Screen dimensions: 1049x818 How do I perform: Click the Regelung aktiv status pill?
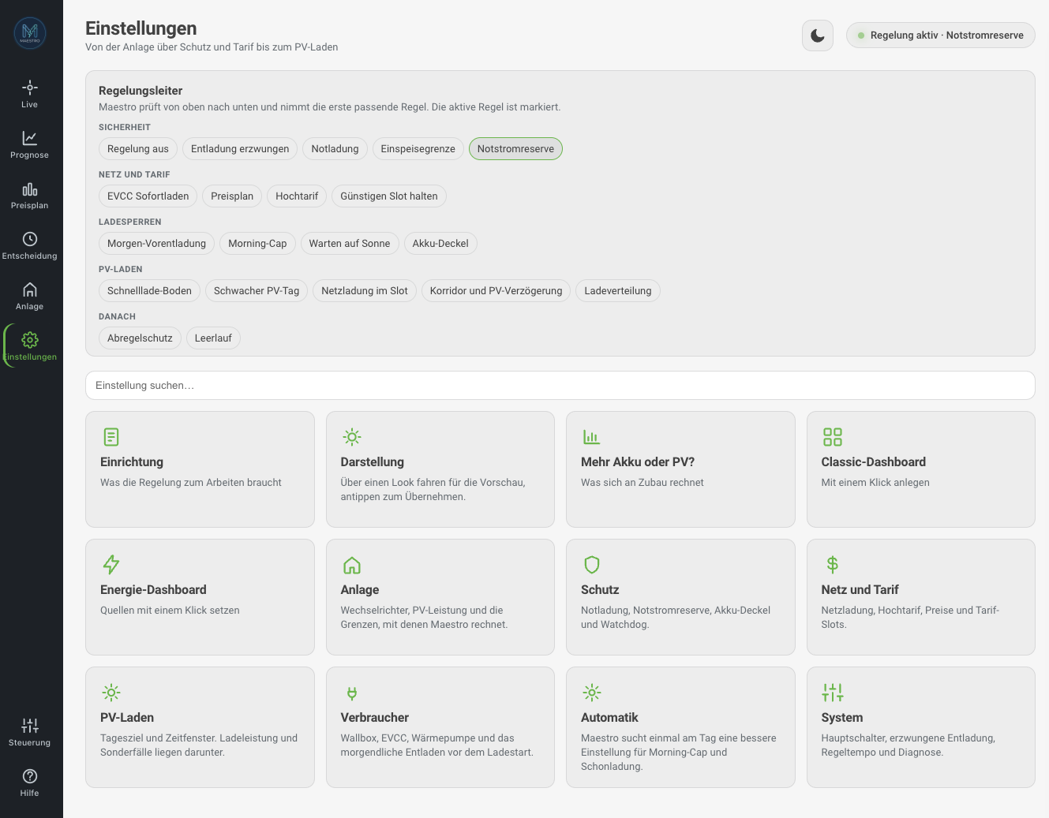point(940,35)
